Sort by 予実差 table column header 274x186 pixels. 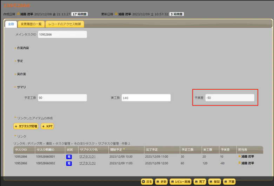[x=228, y=150]
